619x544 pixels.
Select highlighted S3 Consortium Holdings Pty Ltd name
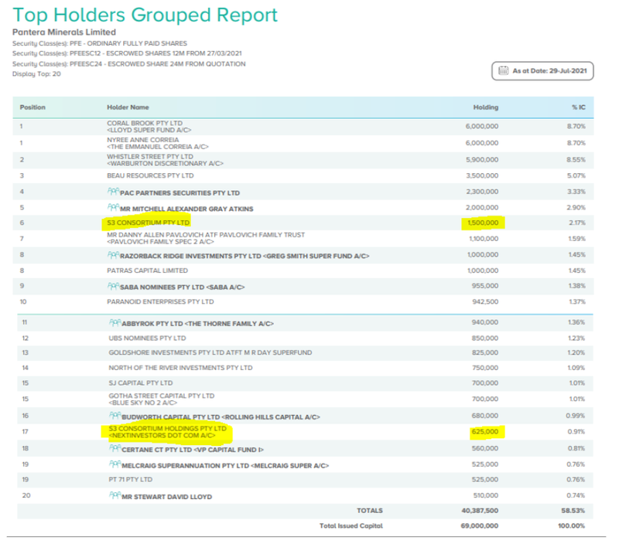(x=168, y=432)
